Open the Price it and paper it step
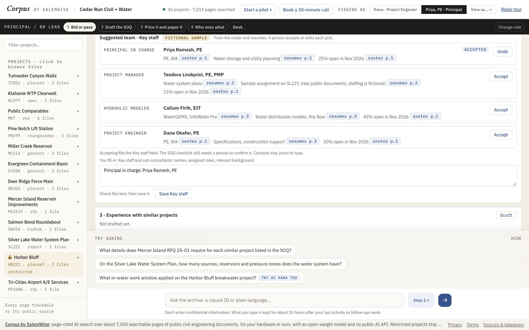 161,27
